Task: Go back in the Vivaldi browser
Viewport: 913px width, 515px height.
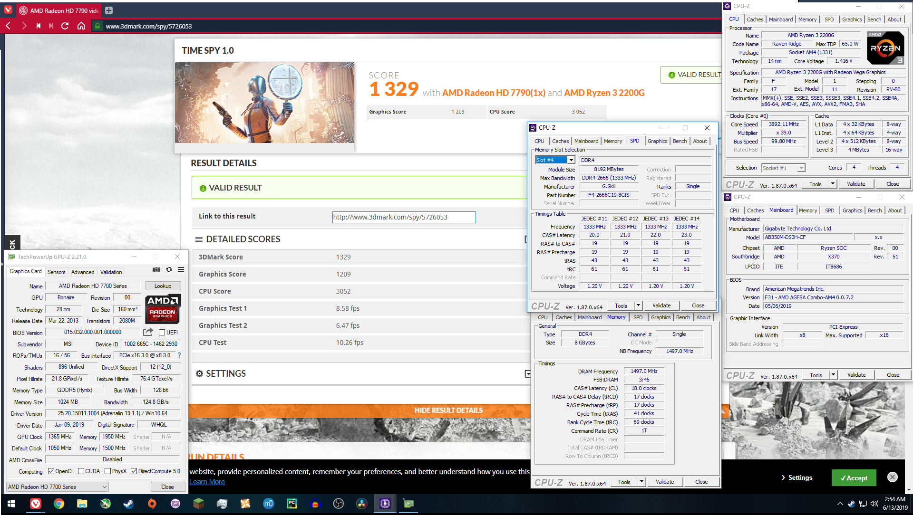Action: pos(8,26)
